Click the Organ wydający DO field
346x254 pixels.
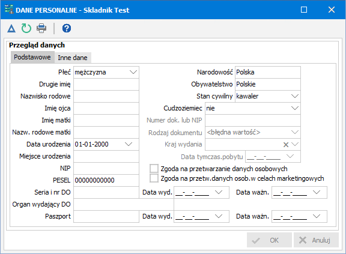[124, 204]
